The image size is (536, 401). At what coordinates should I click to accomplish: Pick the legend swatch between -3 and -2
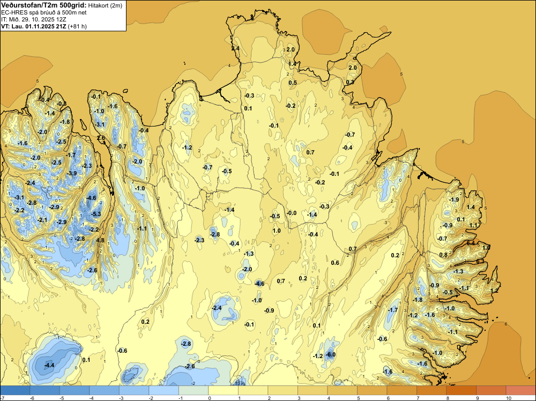pyautogui.click(x=134, y=390)
